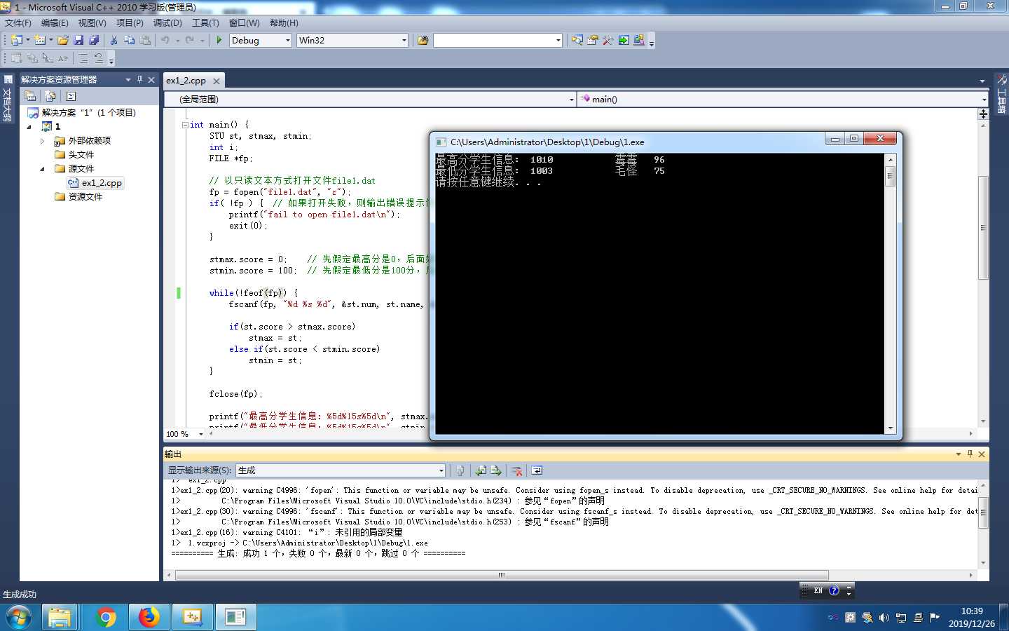Open the 工具箱 side tab on right
Image resolution: width=1009 pixels, height=631 pixels.
point(1001,95)
